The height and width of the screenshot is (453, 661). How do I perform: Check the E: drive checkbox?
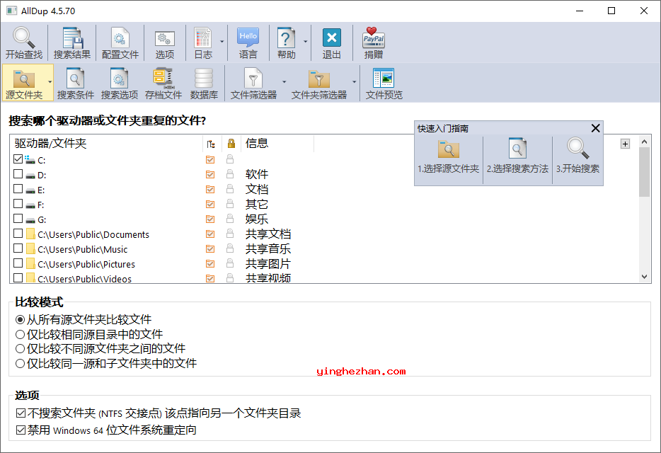click(18, 188)
